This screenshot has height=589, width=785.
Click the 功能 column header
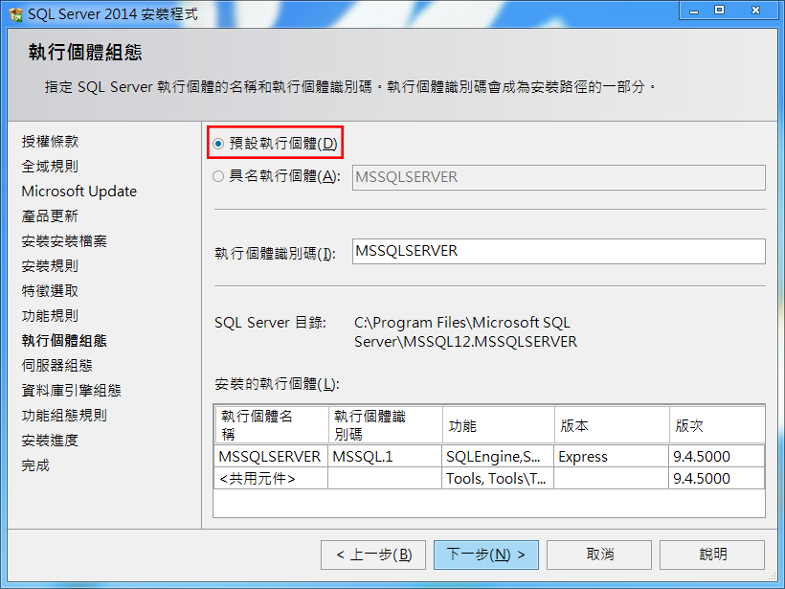pyautogui.click(x=496, y=425)
